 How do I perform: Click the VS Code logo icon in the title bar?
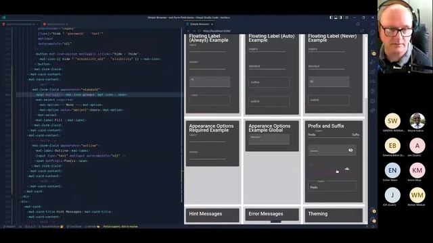[x=3, y=18]
